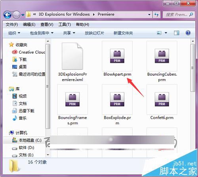Expand the breadcrumb arrow before Premiere
Viewport: 198px width, 177px height.
94,14
